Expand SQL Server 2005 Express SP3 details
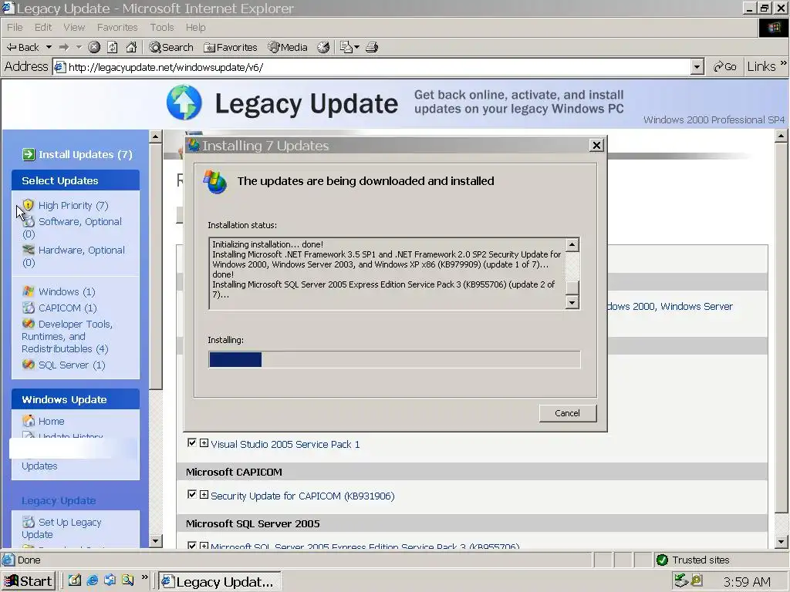Image resolution: width=790 pixels, height=592 pixels. click(204, 545)
